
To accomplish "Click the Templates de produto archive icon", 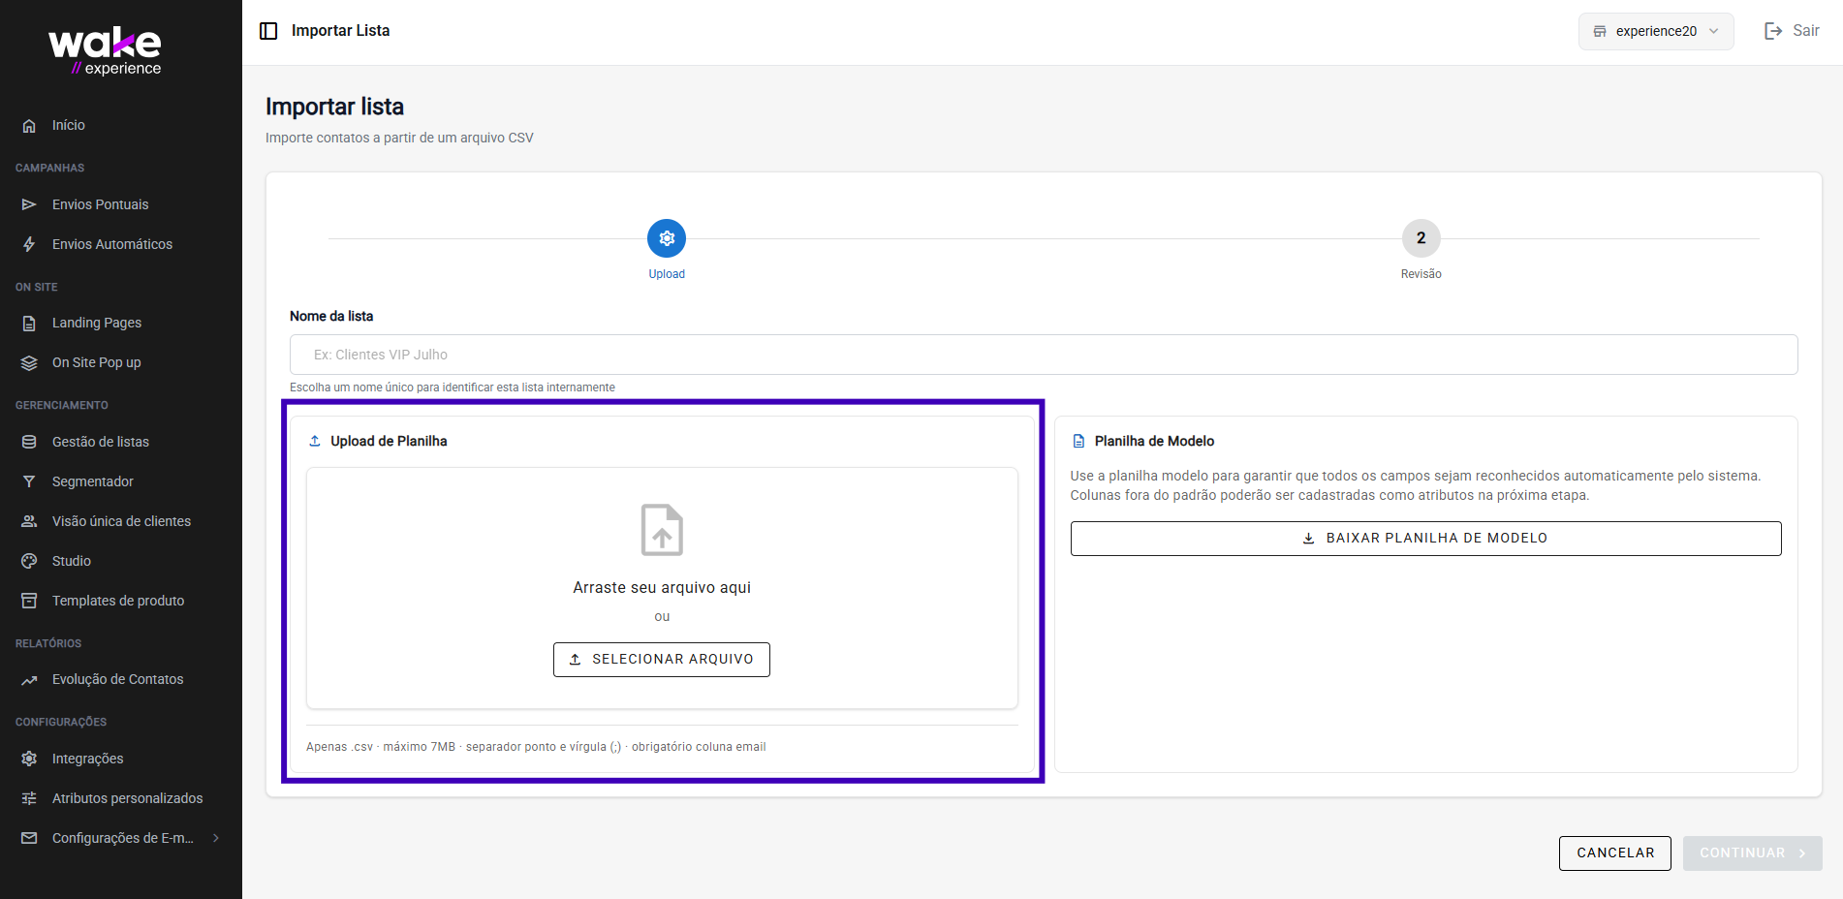I will click(x=29, y=601).
